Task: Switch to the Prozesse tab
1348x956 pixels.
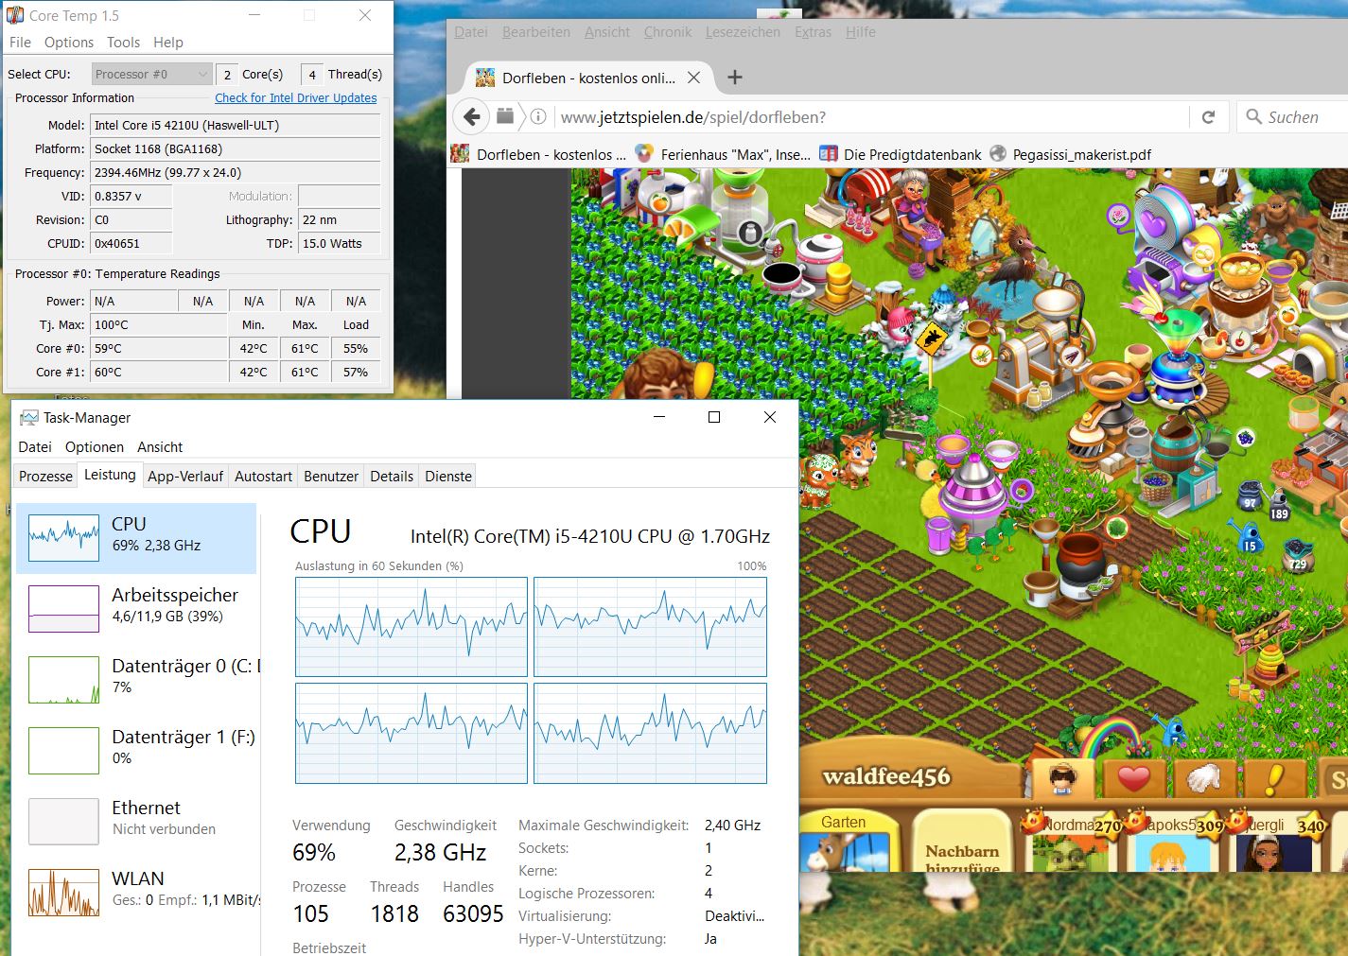Action: 45,476
